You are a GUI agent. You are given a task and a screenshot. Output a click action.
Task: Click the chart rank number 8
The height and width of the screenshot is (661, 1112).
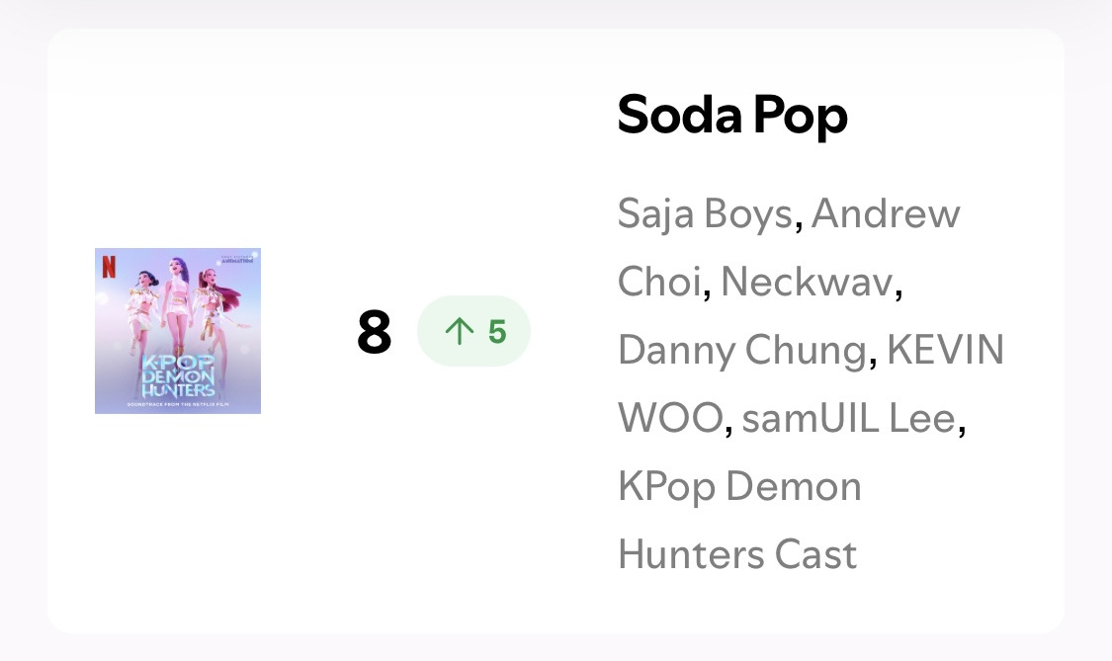coord(375,333)
